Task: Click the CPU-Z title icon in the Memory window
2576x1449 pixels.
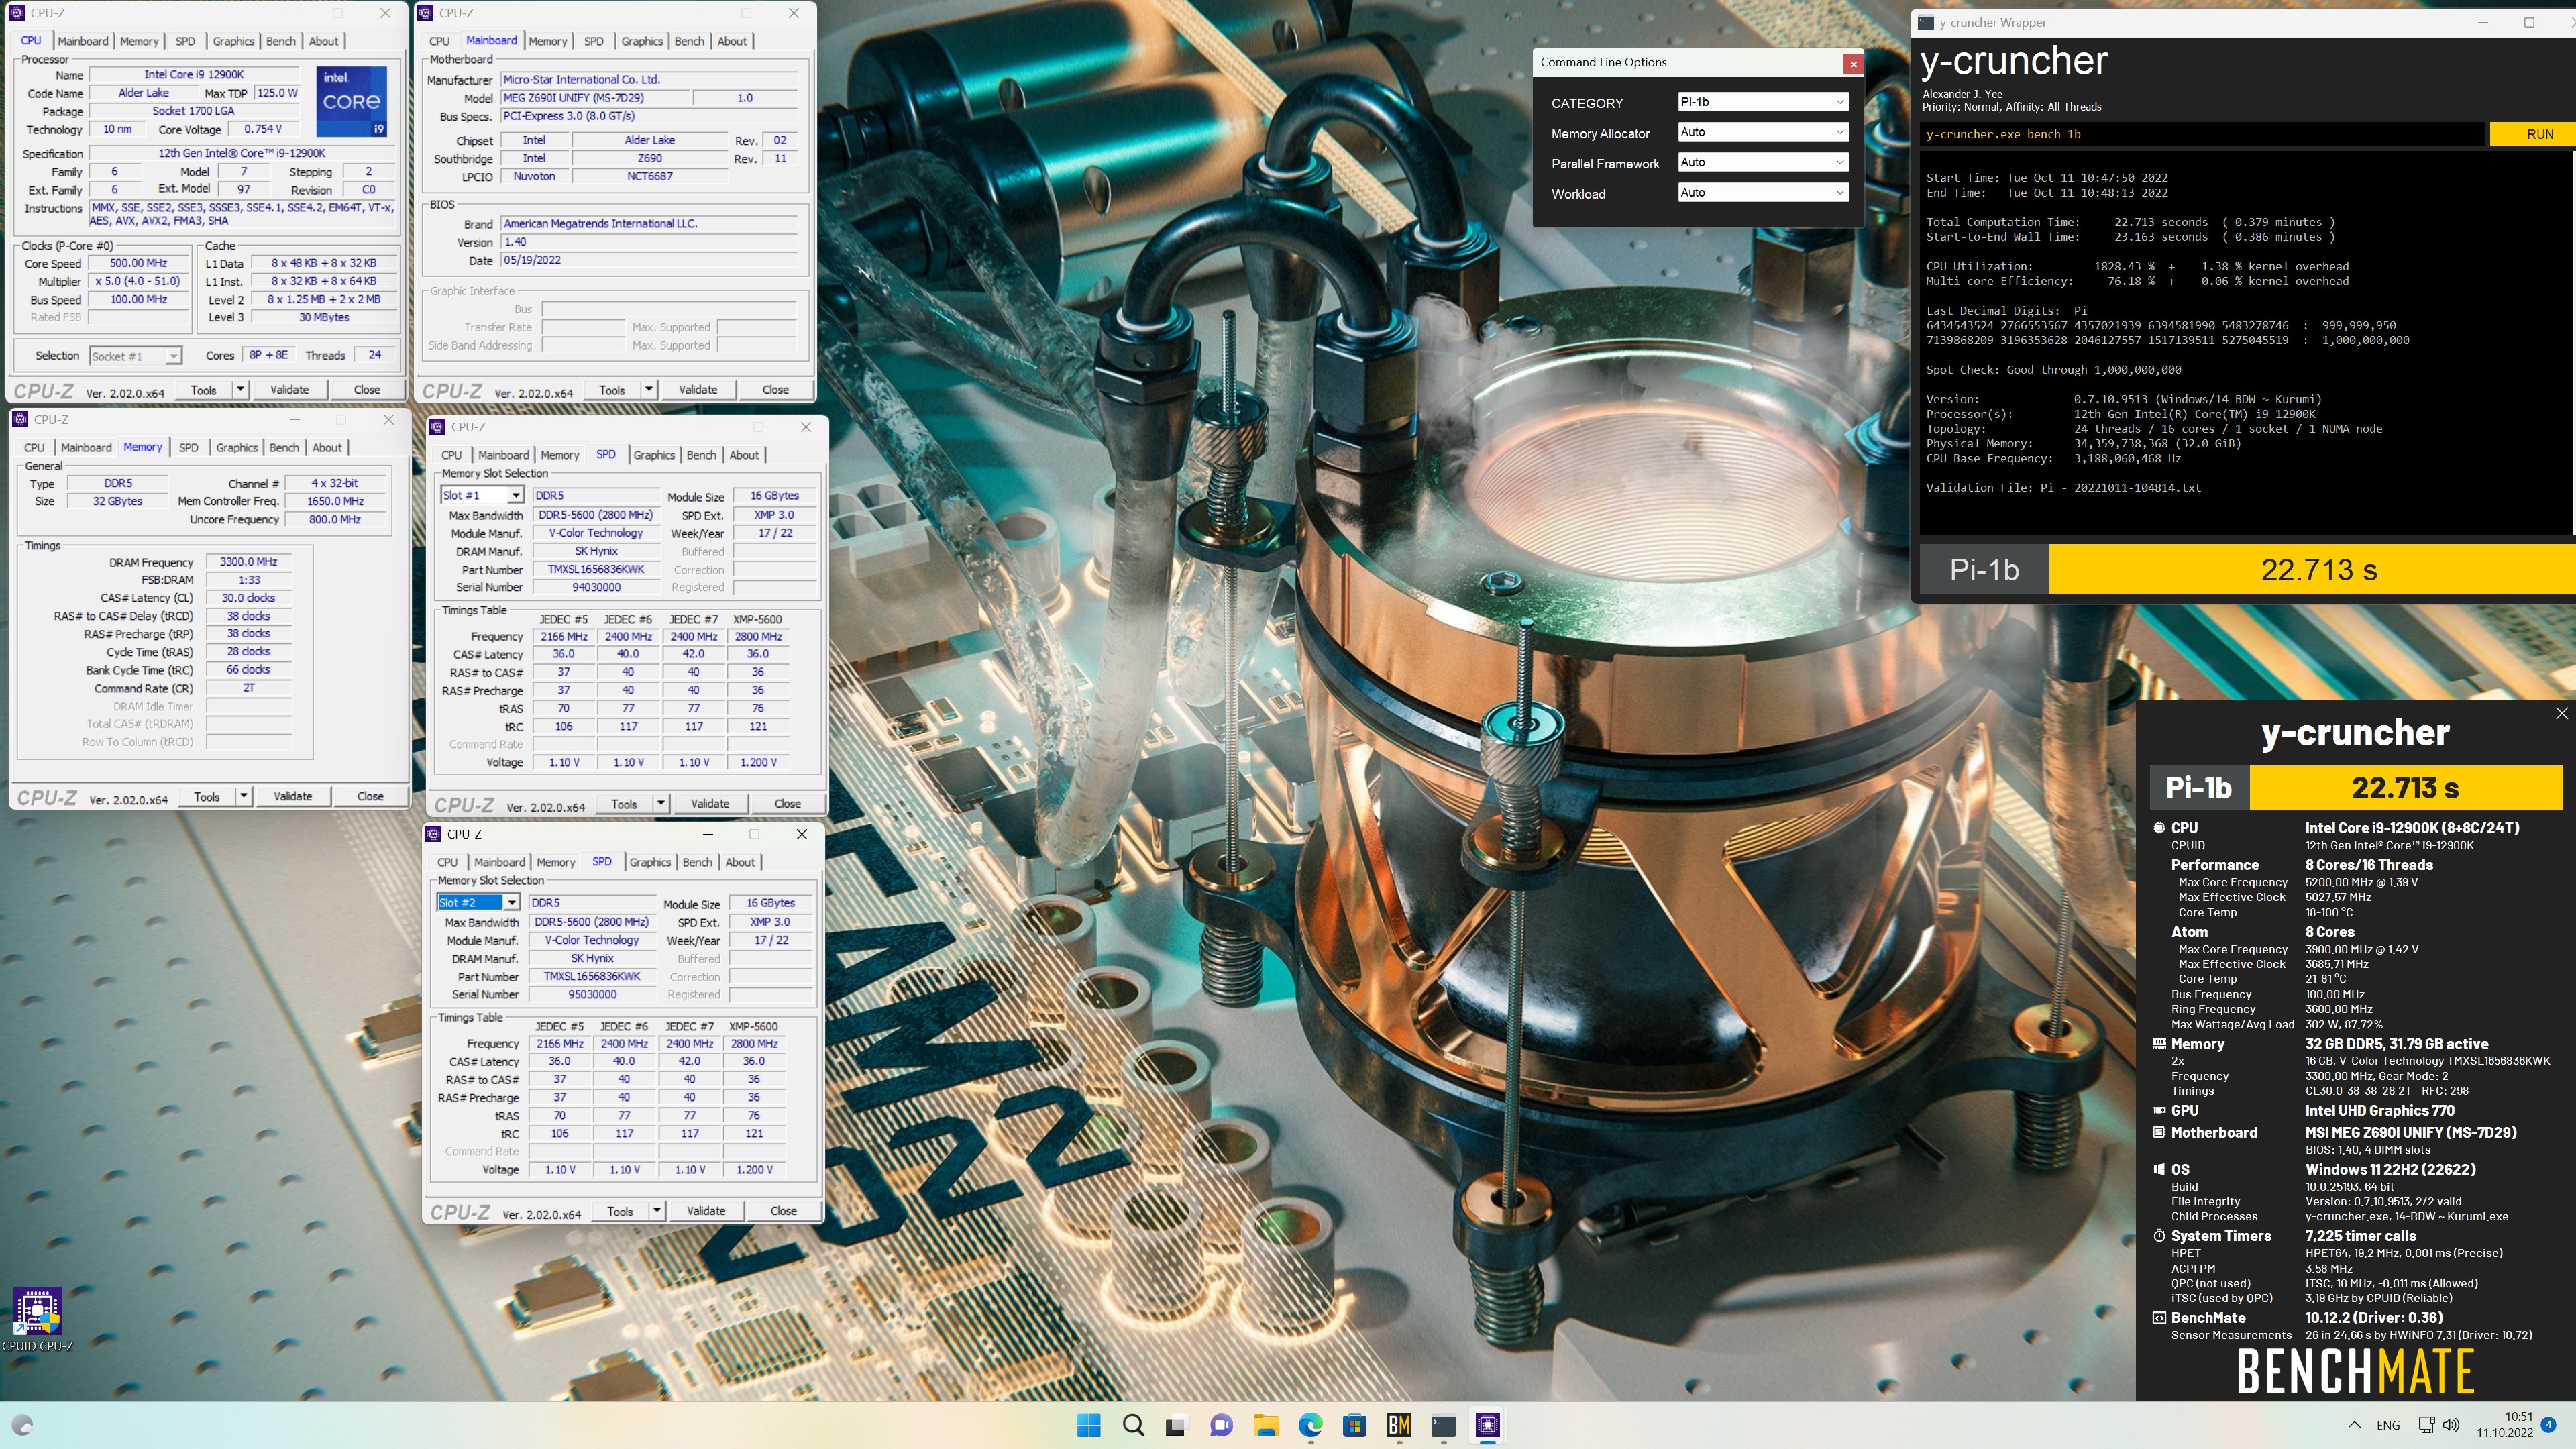Action: coord(21,419)
